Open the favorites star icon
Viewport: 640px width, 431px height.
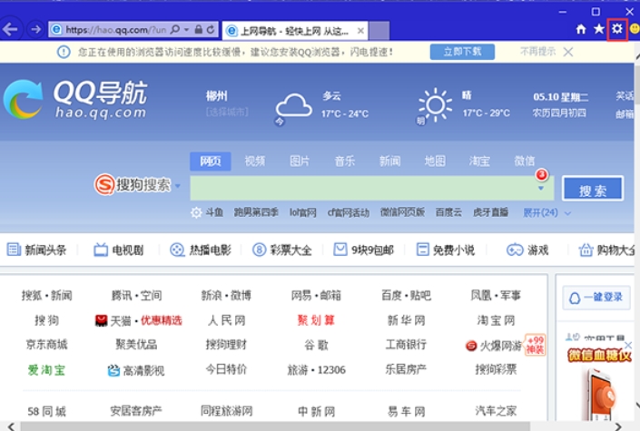point(599,29)
